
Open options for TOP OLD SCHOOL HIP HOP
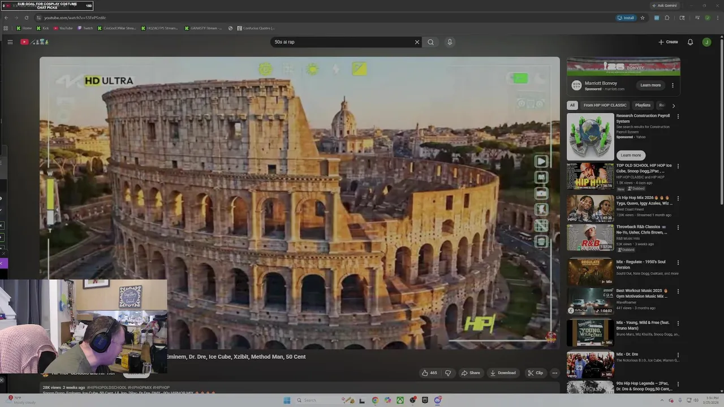[x=678, y=166]
